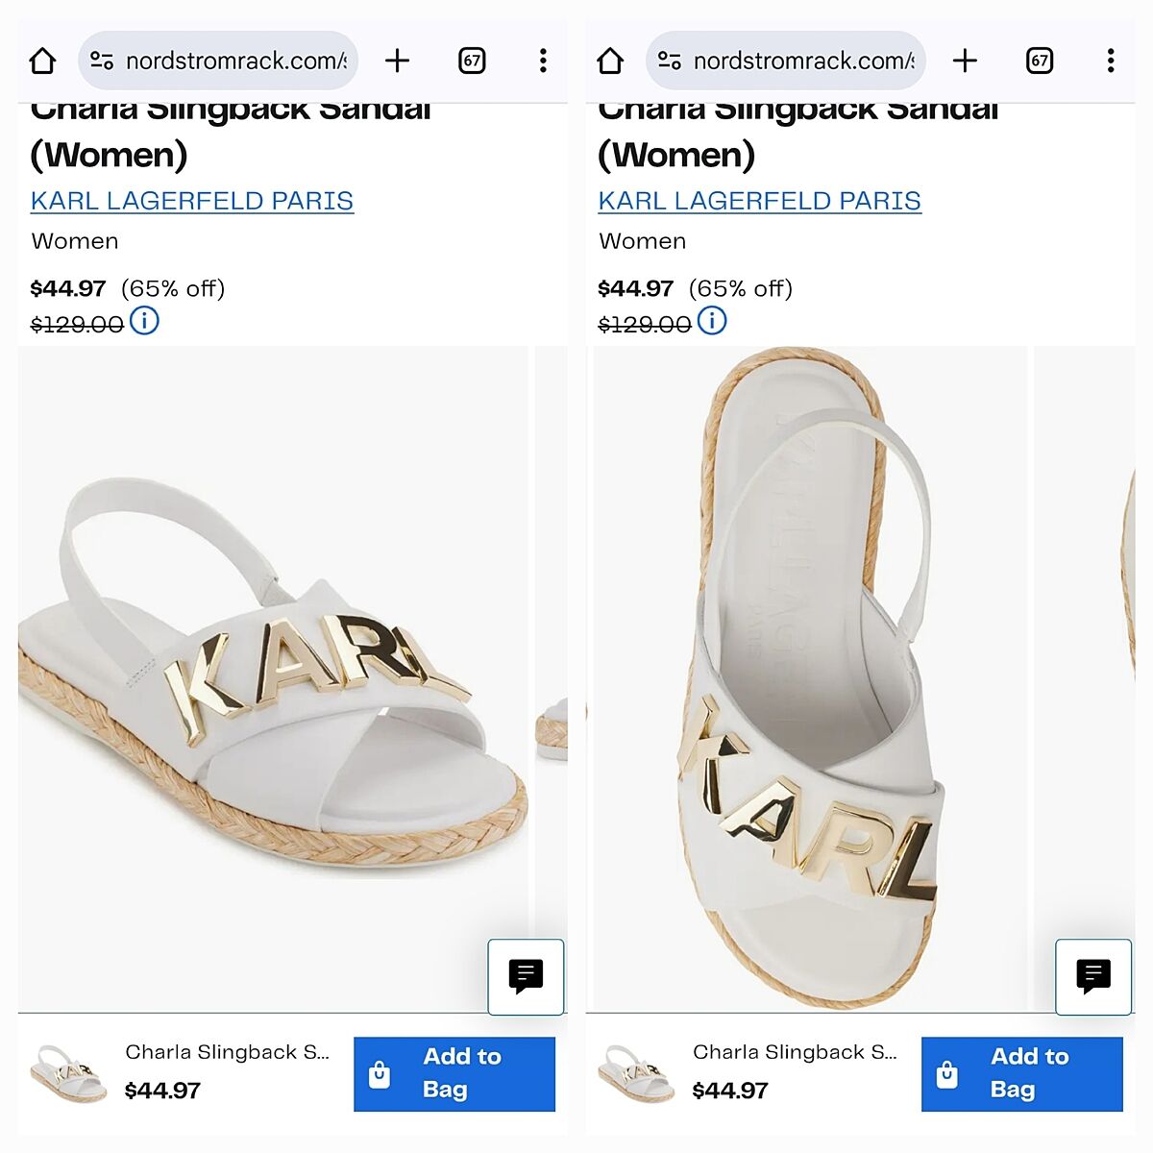
Task: Open tab switcher in right browser
Action: [x=1040, y=61]
